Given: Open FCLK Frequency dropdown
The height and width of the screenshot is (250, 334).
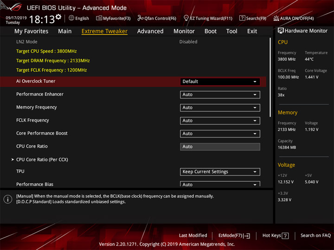Looking at the screenshot, I should coord(220,120).
